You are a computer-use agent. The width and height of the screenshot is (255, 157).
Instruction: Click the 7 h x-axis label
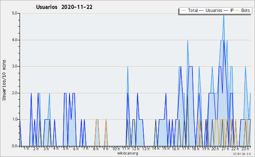coord(86,149)
